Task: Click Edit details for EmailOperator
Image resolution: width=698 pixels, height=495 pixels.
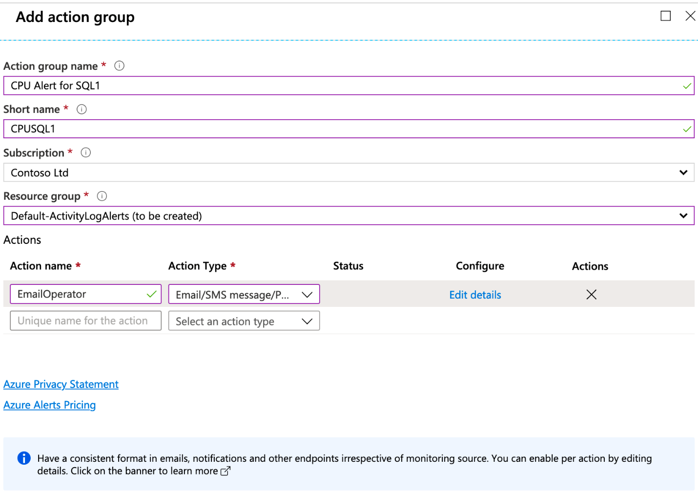Action: (475, 295)
